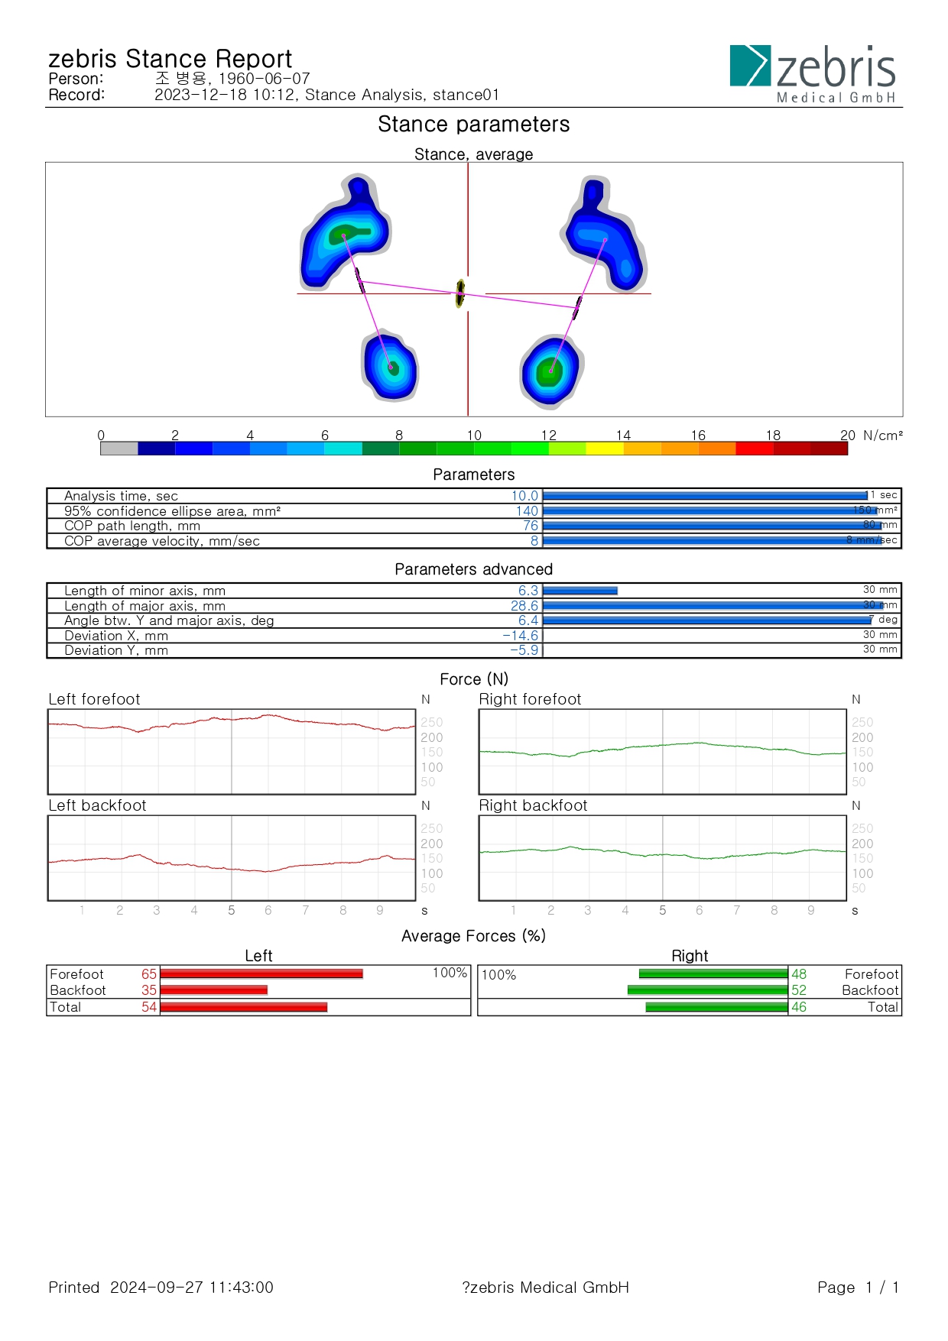Click the confidence ellipse area value 140
This screenshot has height=1341, width=948.
click(x=527, y=511)
